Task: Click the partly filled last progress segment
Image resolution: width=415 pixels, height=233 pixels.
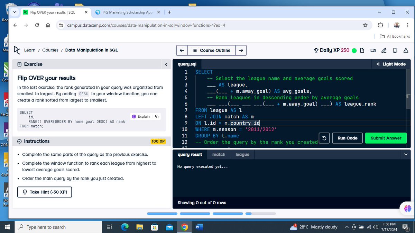Action: (260, 214)
